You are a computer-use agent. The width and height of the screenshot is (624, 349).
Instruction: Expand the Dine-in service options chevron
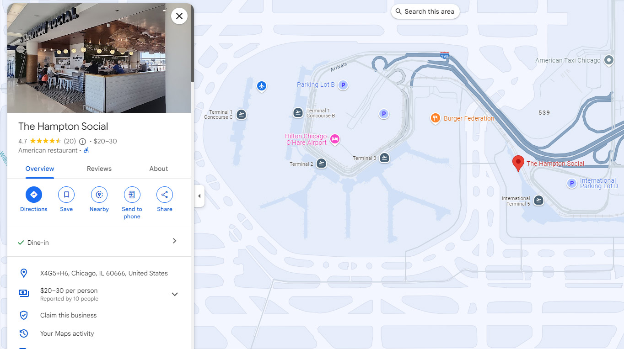coord(174,241)
